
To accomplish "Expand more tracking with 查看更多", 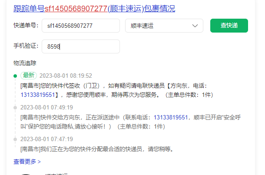I will 27,162.
